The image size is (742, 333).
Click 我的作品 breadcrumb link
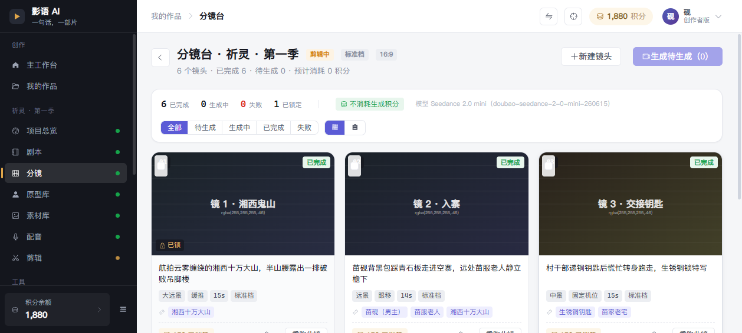(x=166, y=16)
